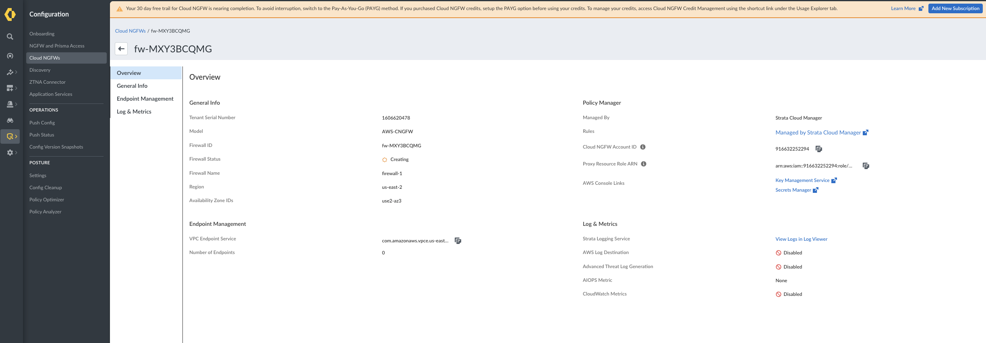986x343 pixels.
Task: Copy the Cloud NGFW Account ID value
Action: (819, 149)
